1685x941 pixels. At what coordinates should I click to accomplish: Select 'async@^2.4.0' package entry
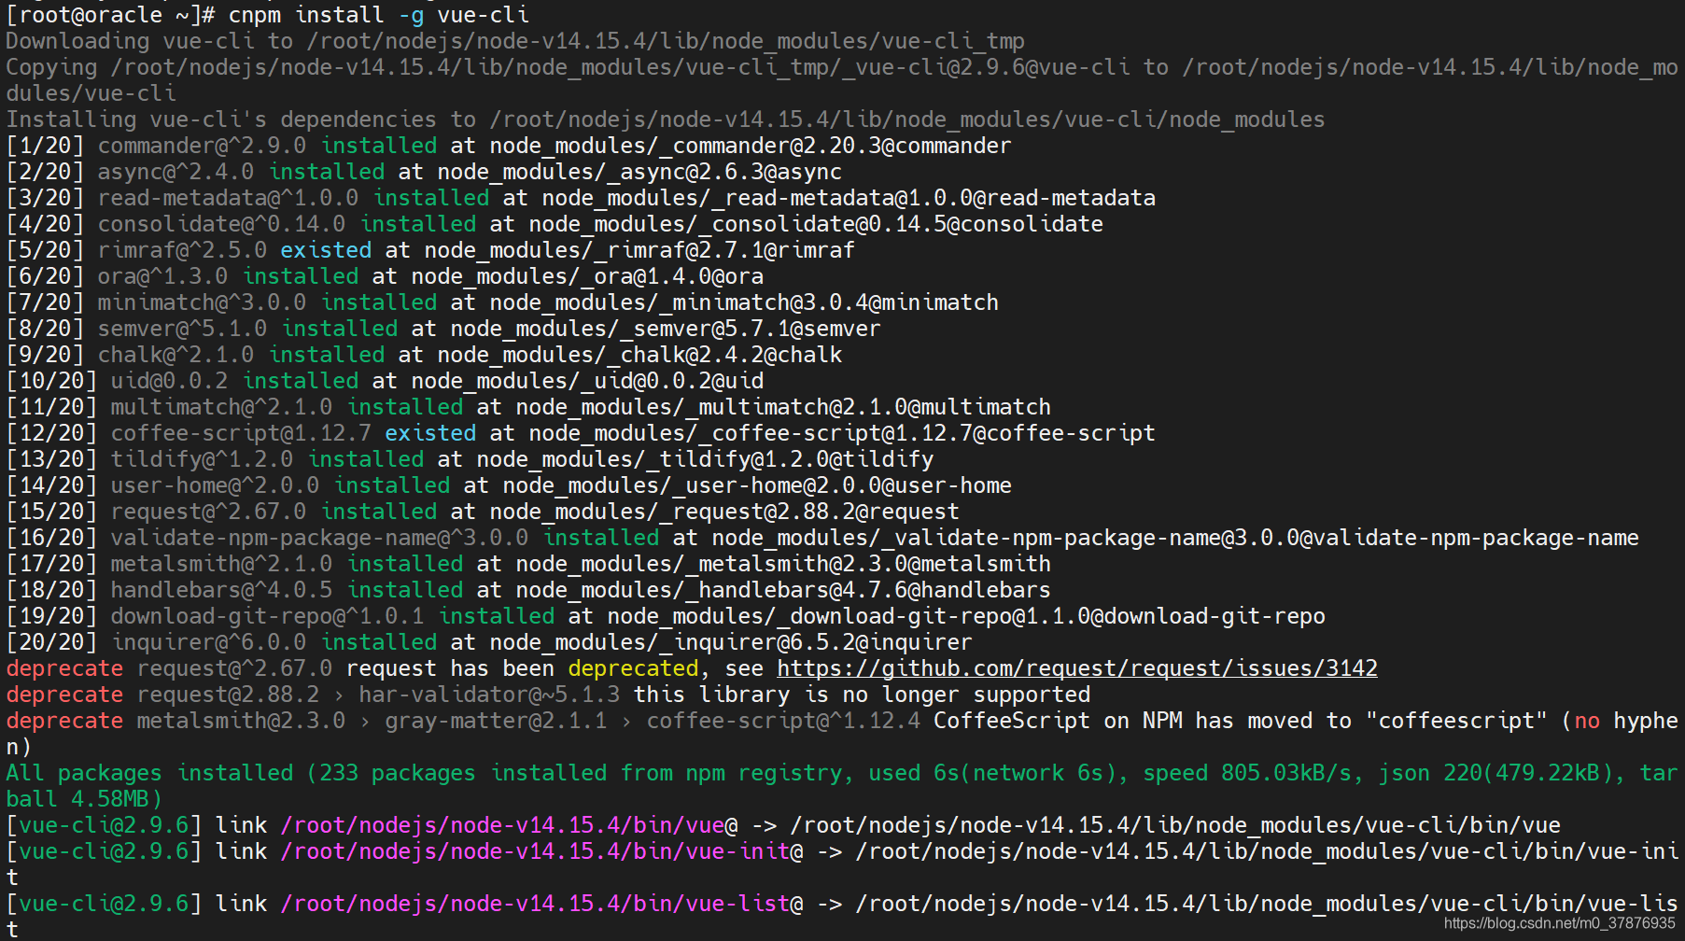coord(176,172)
